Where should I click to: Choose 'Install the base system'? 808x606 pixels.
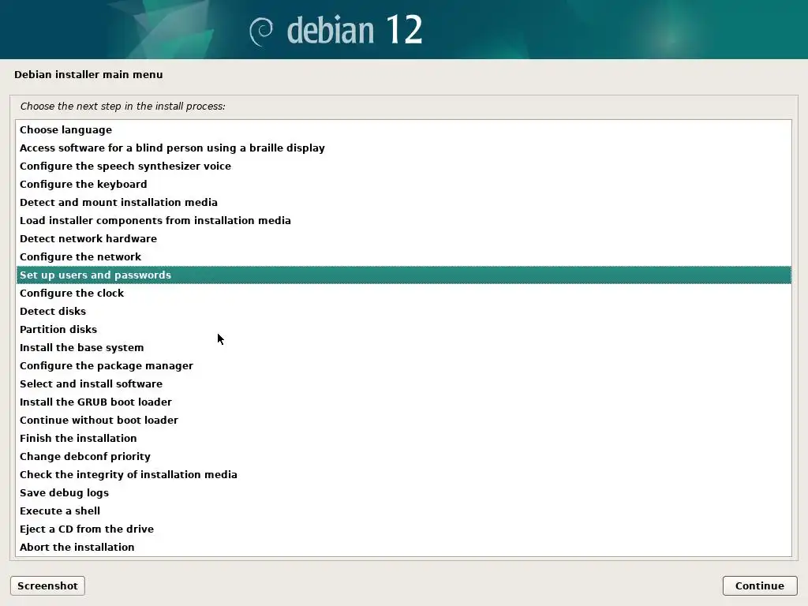pos(403,347)
